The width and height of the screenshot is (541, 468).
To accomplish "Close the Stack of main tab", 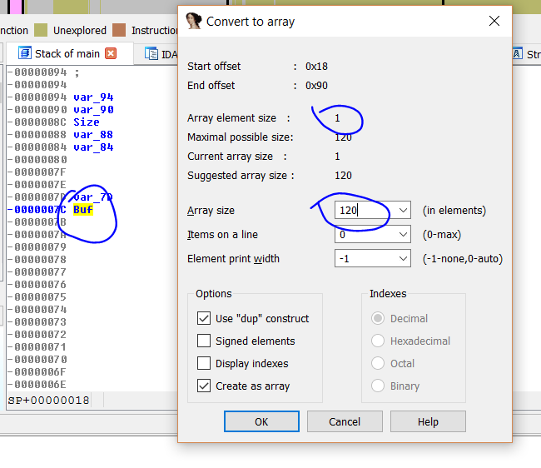I will click(x=111, y=53).
